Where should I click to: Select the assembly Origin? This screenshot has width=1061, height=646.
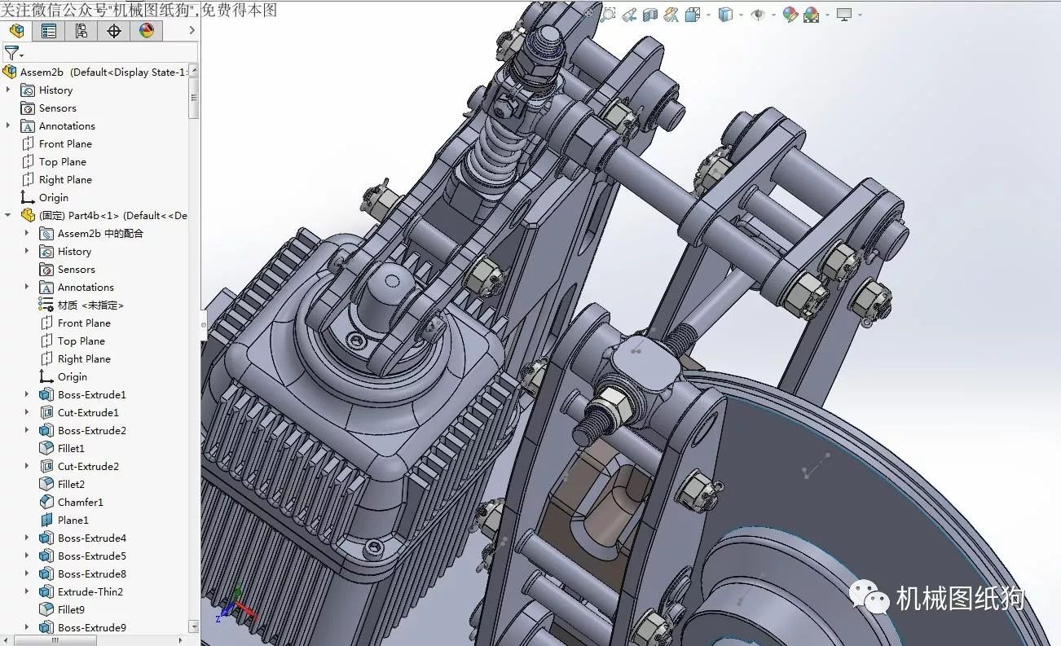[45, 197]
